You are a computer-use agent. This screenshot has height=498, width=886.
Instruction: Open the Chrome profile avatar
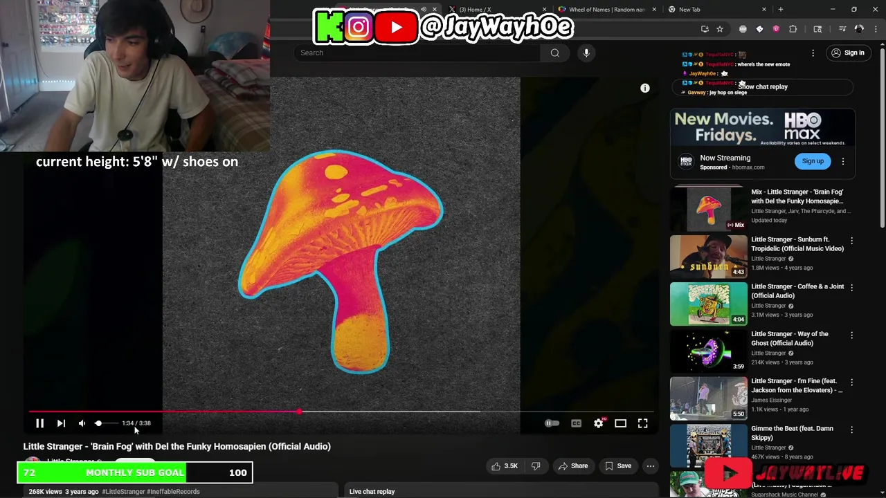[859, 29]
